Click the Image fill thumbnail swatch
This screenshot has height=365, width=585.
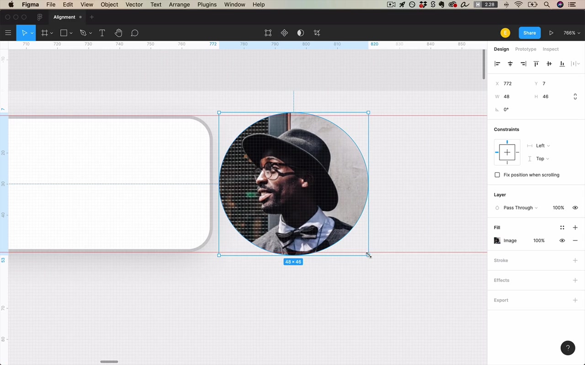pyautogui.click(x=497, y=240)
